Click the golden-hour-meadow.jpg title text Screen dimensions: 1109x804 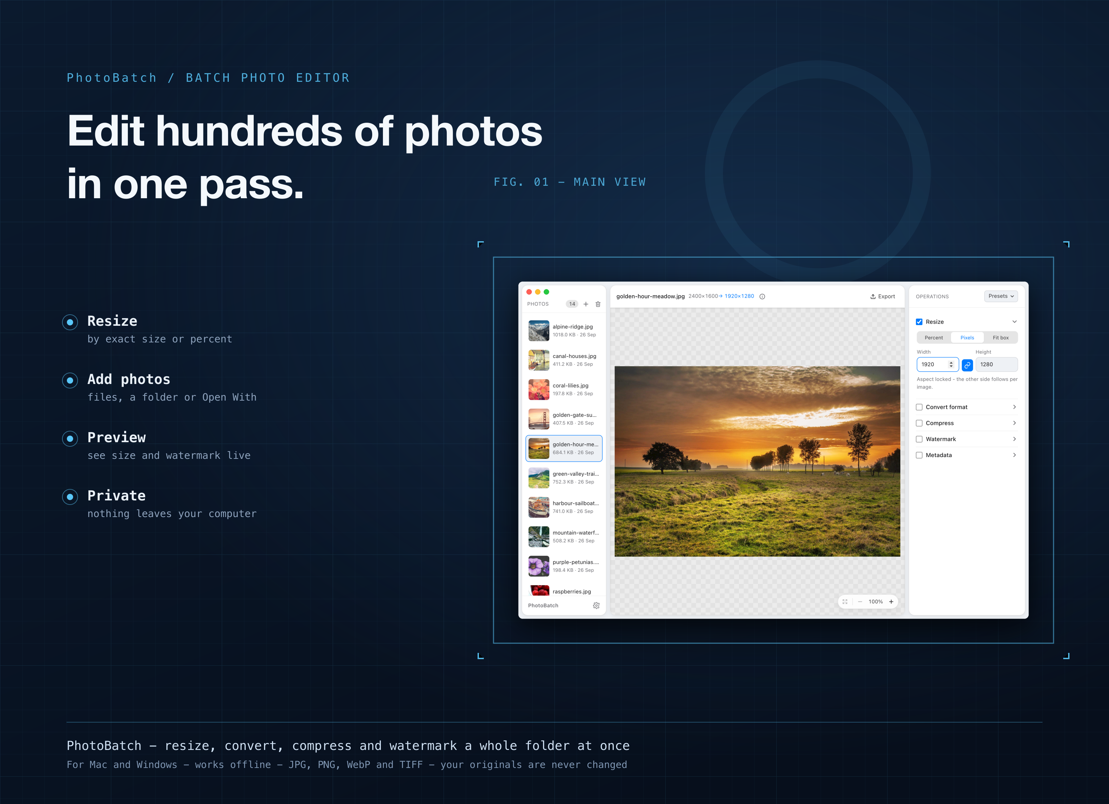tap(650, 296)
